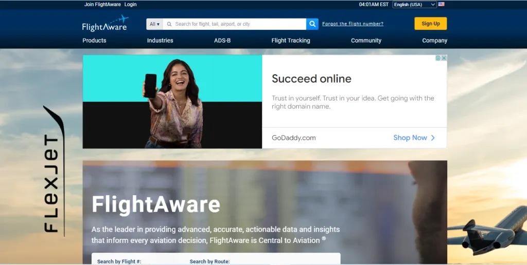Click the Search by Flight # label
Screen dimensions: 527x265
pyautogui.click(x=119, y=261)
